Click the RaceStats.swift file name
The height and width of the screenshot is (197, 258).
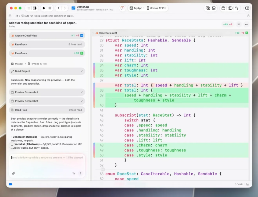[x=108, y=33]
